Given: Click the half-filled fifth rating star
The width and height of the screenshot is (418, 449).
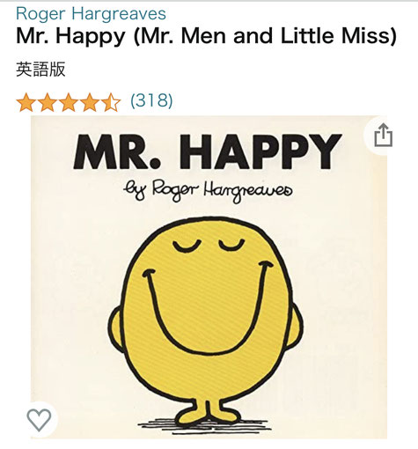Looking at the screenshot, I should 111,102.
